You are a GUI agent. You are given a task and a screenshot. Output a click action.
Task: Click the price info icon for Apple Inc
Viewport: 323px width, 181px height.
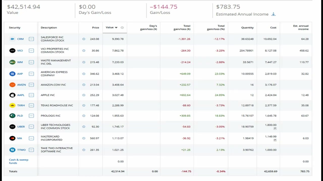click(84, 95)
